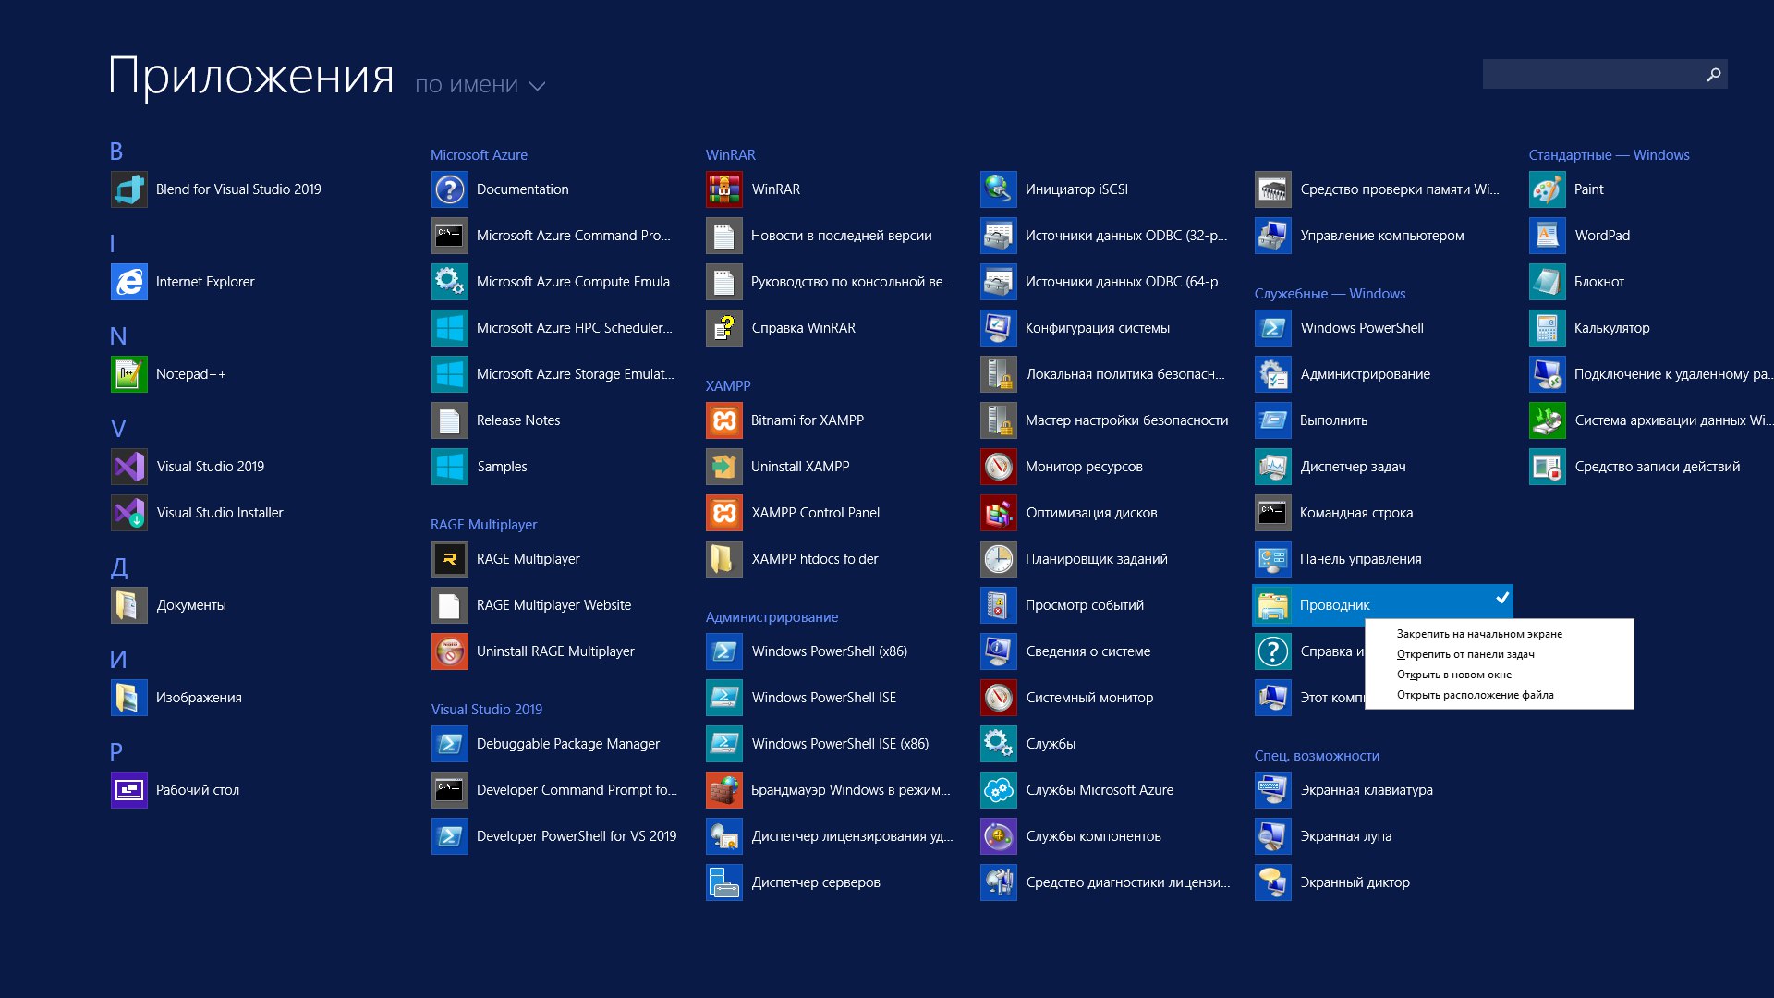Open the 'по имени' sort dropdown
This screenshot has height=998, width=1774.
pyautogui.click(x=480, y=86)
